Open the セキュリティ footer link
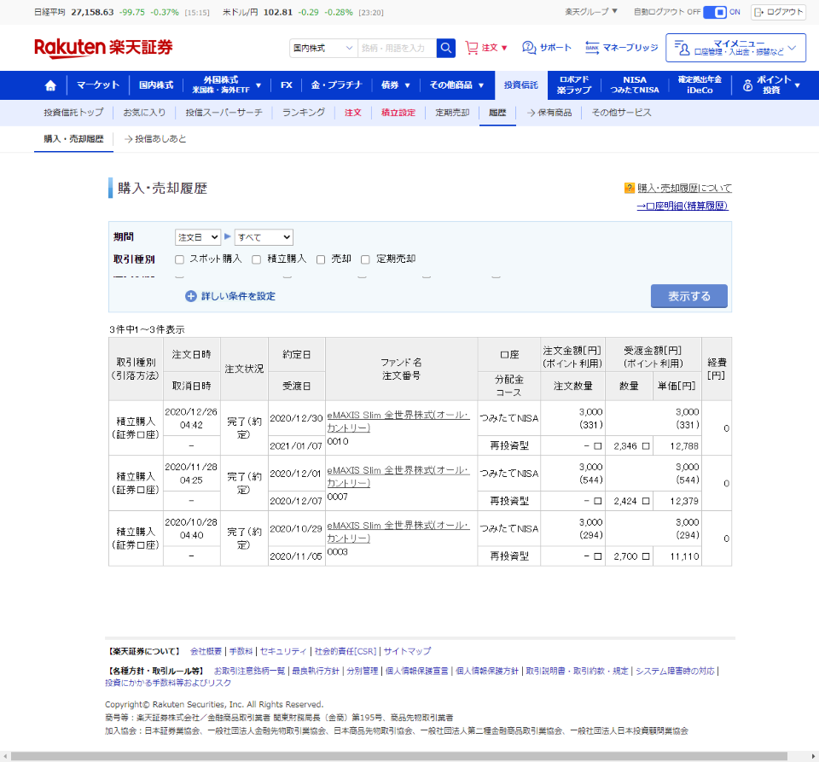The height and width of the screenshot is (762, 819). [283, 651]
